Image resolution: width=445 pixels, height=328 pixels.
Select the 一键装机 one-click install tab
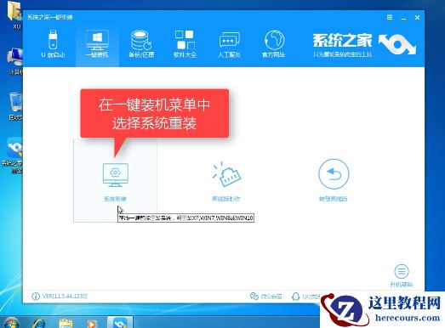pyautogui.click(x=97, y=44)
